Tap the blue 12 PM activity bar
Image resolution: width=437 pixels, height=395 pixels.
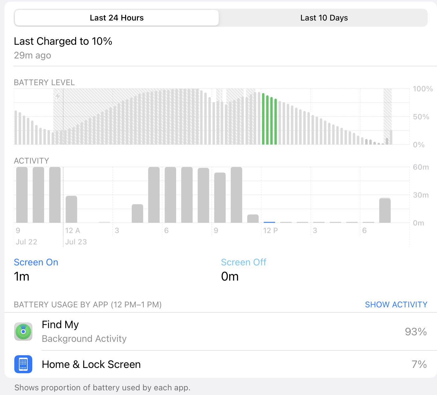(x=269, y=222)
